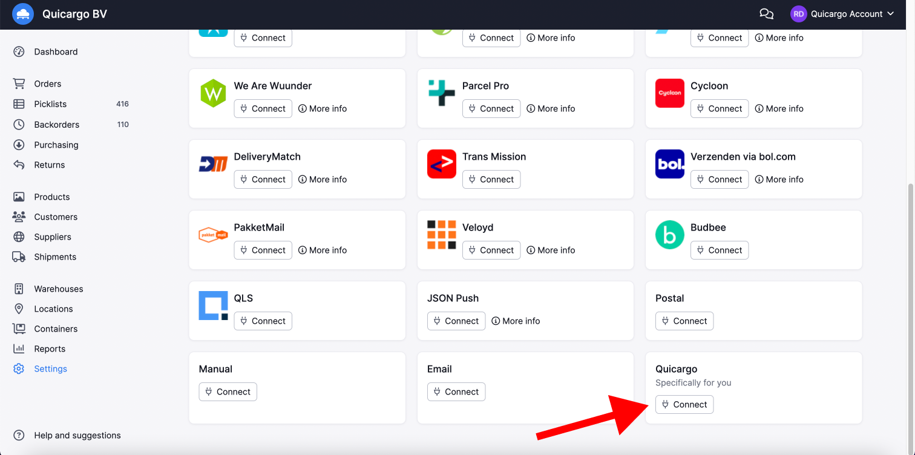Connect the Budbee integration

click(x=720, y=250)
